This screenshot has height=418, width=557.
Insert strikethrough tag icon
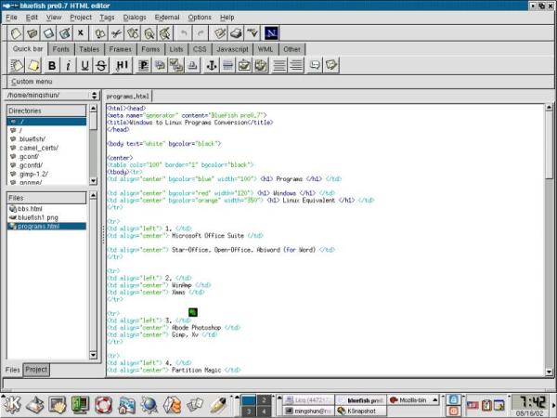(101, 65)
